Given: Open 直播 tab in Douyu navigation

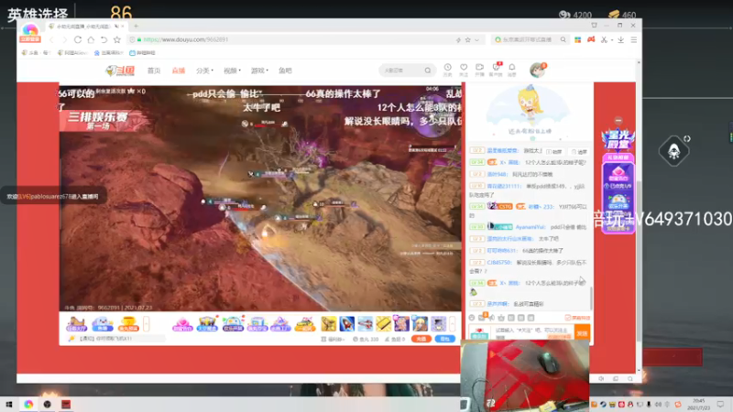Looking at the screenshot, I should click(x=179, y=70).
